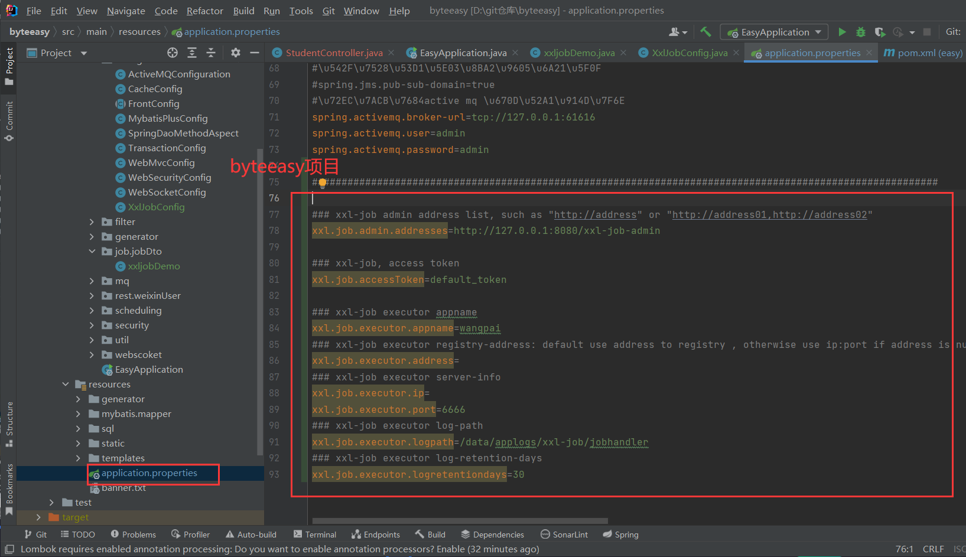Image resolution: width=966 pixels, height=557 pixels.
Task: Select WebSecurityConfig in project tree
Action: point(170,178)
